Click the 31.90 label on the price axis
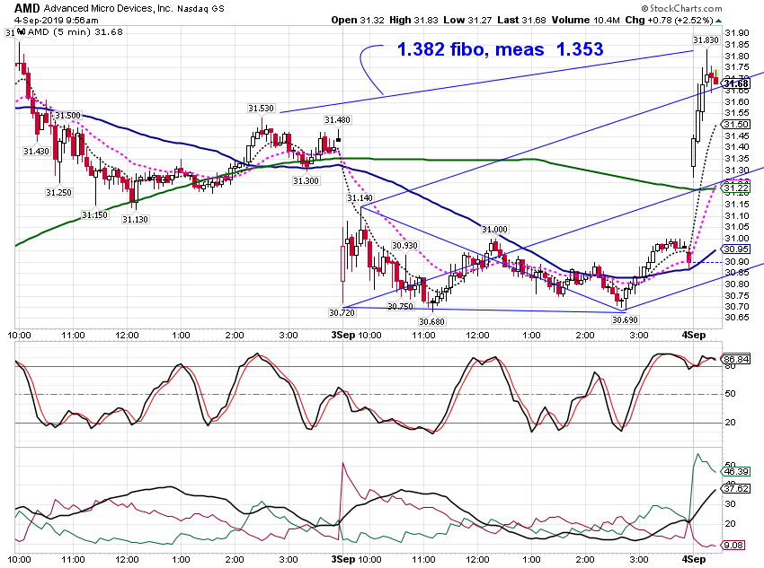 pos(737,33)
